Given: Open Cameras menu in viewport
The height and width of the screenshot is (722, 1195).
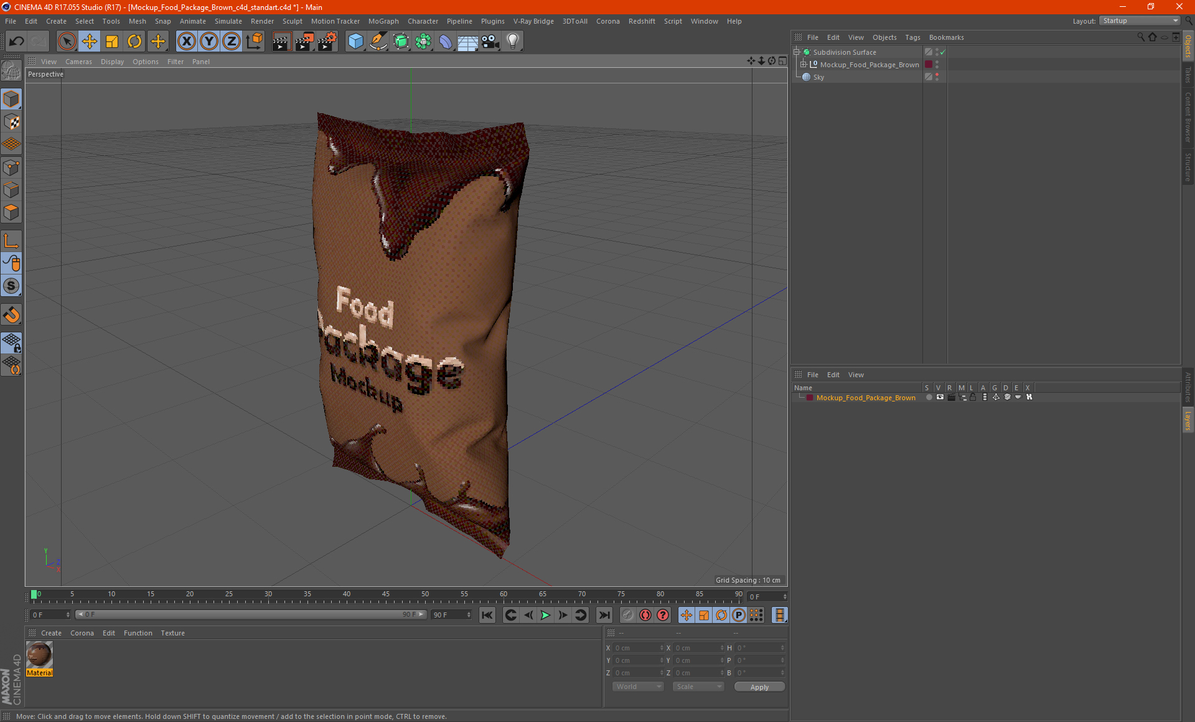Looking at the screenshot, I should pos(78,62).
